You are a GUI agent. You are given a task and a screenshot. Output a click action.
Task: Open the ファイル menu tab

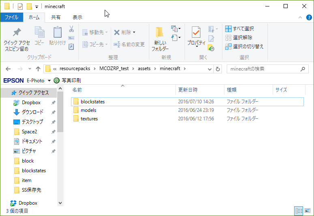tap(12, 17)
